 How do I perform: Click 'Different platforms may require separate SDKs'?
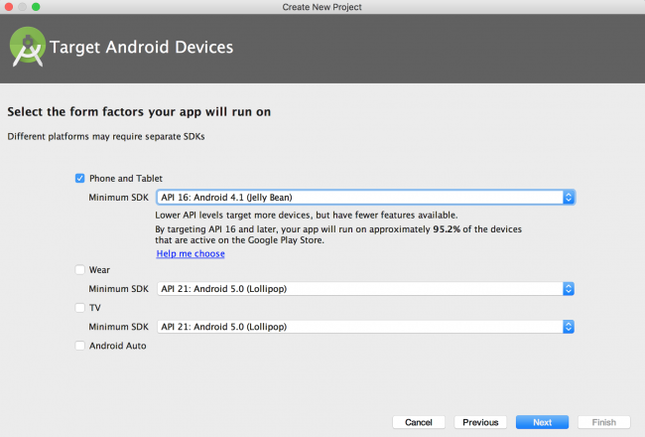click(x=106, y=136)
